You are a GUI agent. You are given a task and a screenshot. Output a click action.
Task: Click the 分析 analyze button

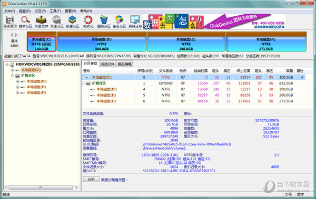91,179
